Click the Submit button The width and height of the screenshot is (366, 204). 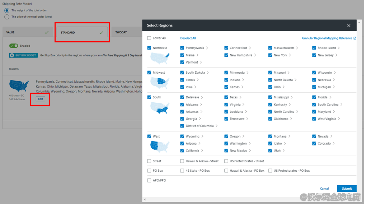tap(347, 189)
